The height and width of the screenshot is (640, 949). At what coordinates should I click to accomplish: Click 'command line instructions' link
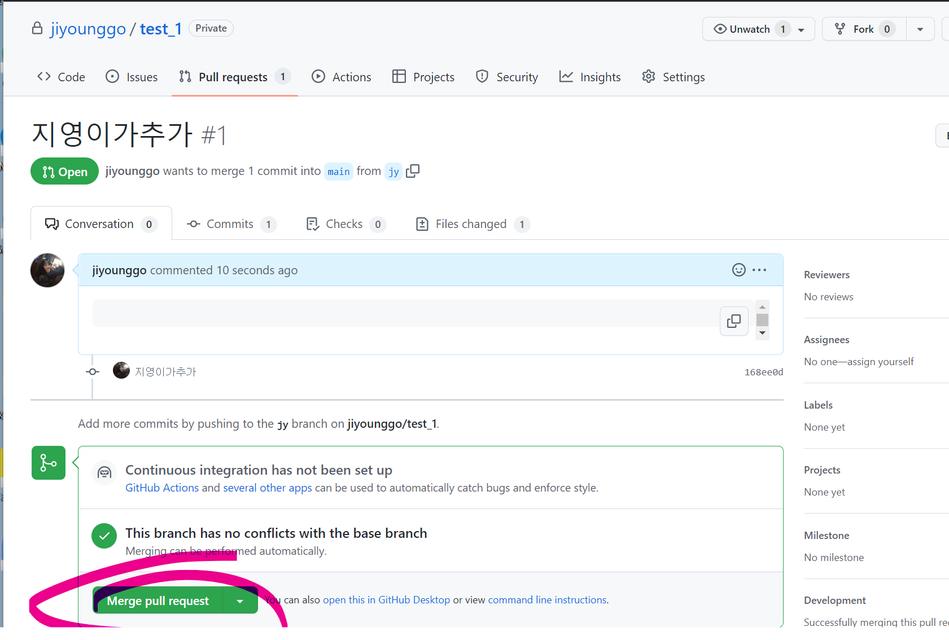547,600
